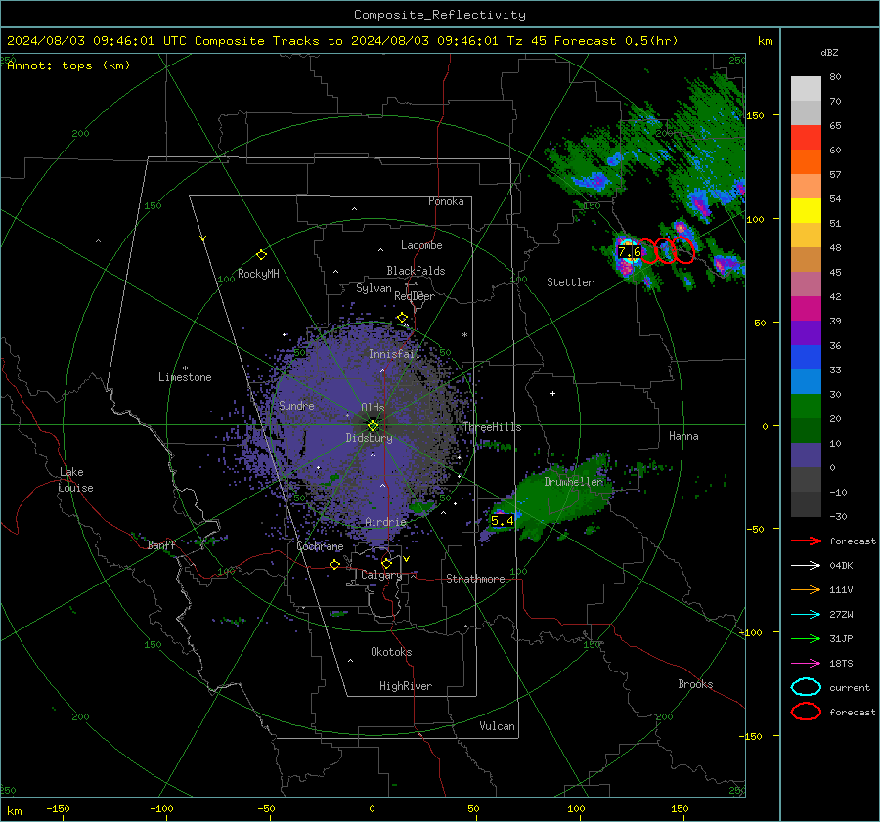Click the Strathmore town label
This screenshot has height=822, width=880.
475,579
